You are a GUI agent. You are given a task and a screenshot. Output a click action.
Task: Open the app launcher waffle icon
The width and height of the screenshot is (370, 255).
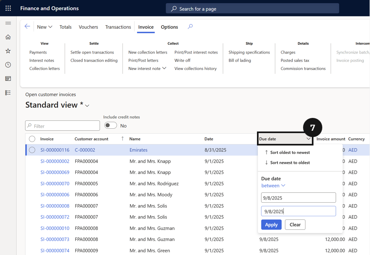8,8
